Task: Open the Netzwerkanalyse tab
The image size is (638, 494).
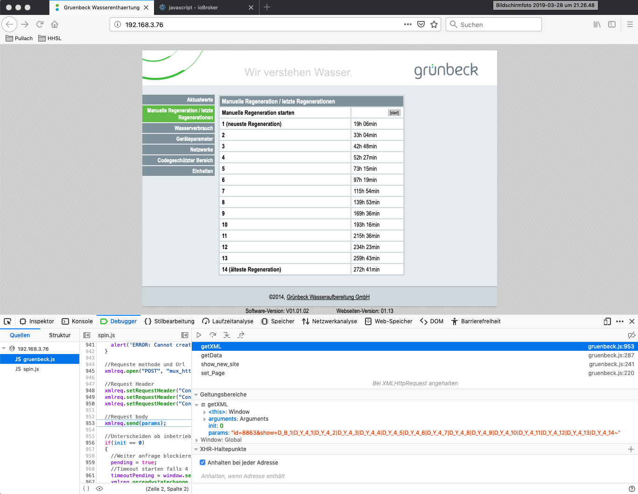Action: click(330, 321)
